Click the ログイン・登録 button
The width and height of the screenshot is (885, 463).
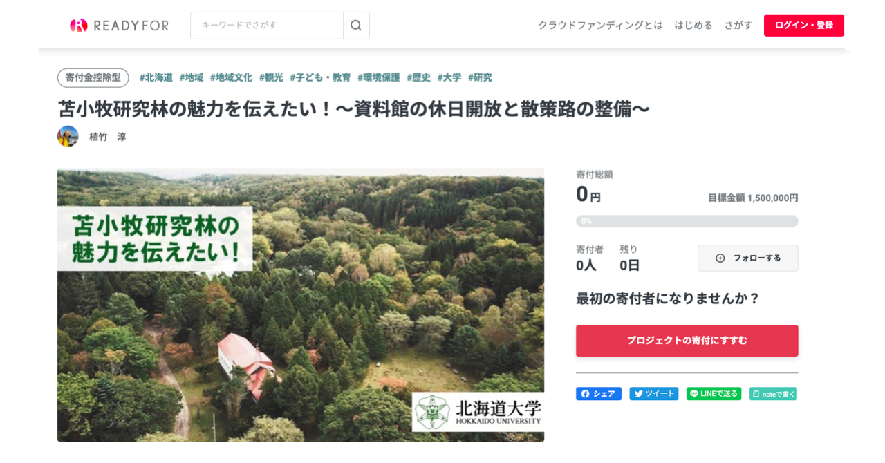tap(804, 26)
